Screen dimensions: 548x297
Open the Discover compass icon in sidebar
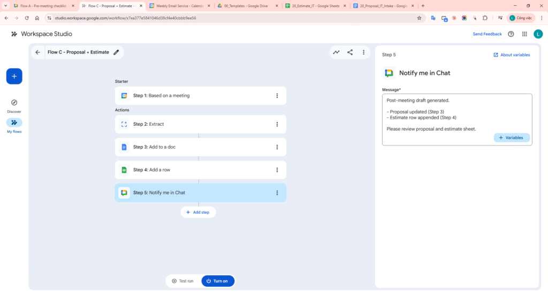(14, 103)
